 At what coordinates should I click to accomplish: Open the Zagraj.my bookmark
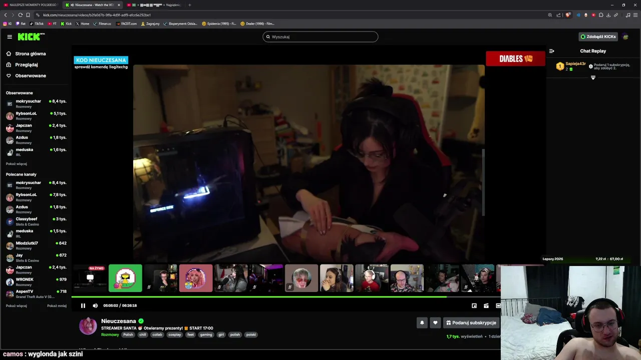tap(150, 23)
